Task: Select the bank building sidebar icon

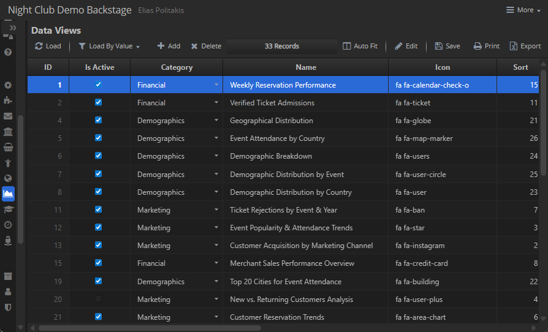Action: (8, 132)
